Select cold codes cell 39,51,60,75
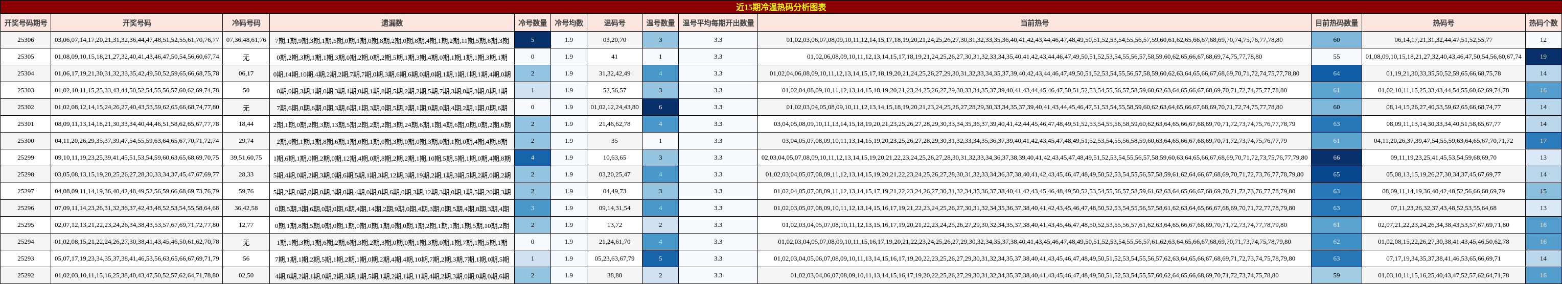This screenshot has width=1562, height=284. point(246,158)
